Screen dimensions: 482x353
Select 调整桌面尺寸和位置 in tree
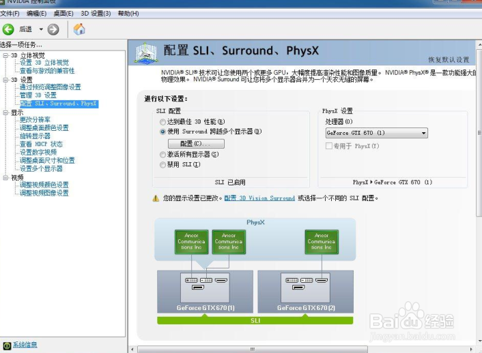47,160
